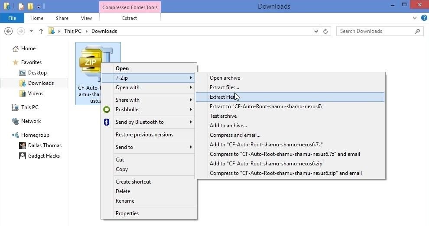The image size is (429, 226).
Task: Expand the Open with submenu arrow
Action: (x=191, y=87)
